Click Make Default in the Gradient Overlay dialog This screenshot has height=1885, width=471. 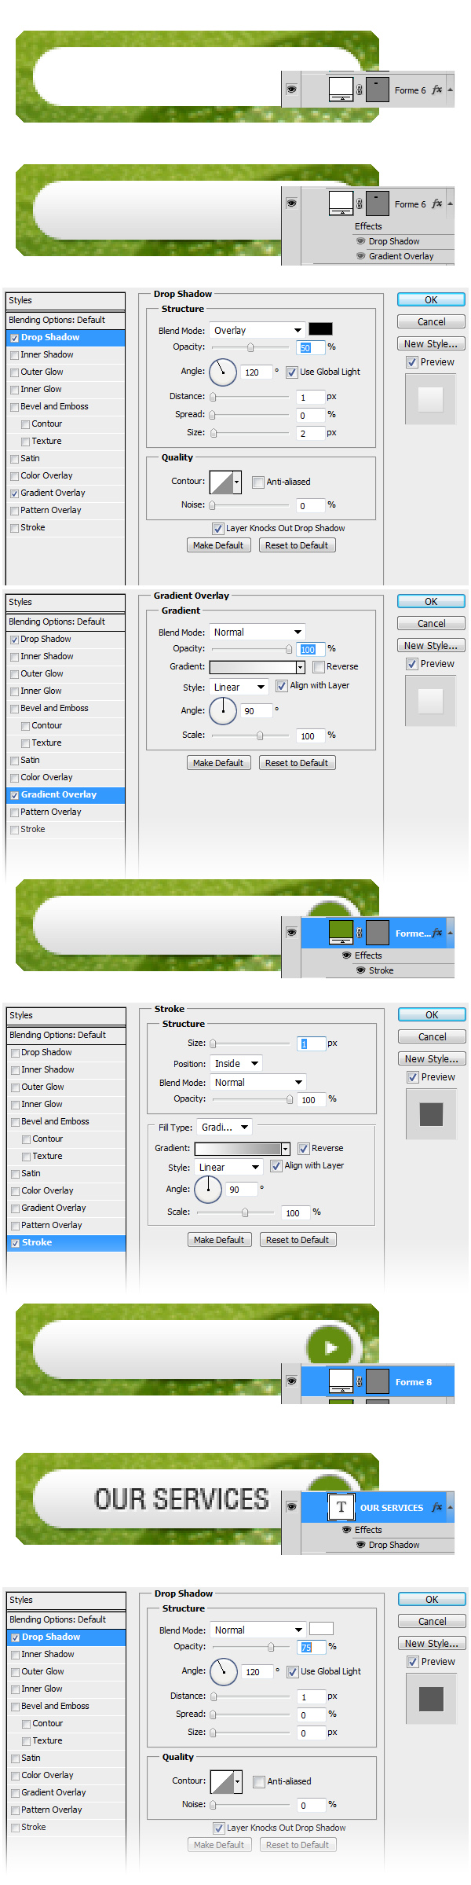(218, 762)
